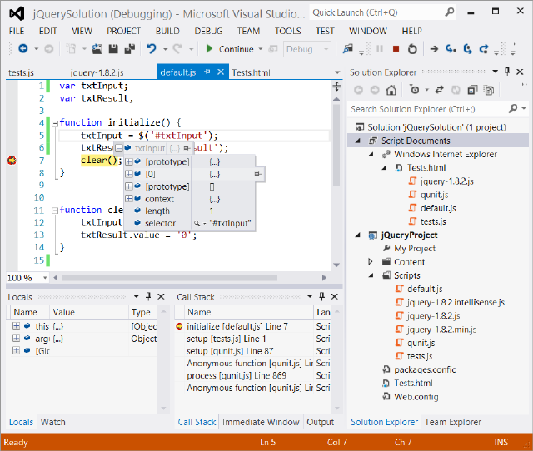
Task: Restart debugging with the circular arrow
Action: click(x=412, y=49)
